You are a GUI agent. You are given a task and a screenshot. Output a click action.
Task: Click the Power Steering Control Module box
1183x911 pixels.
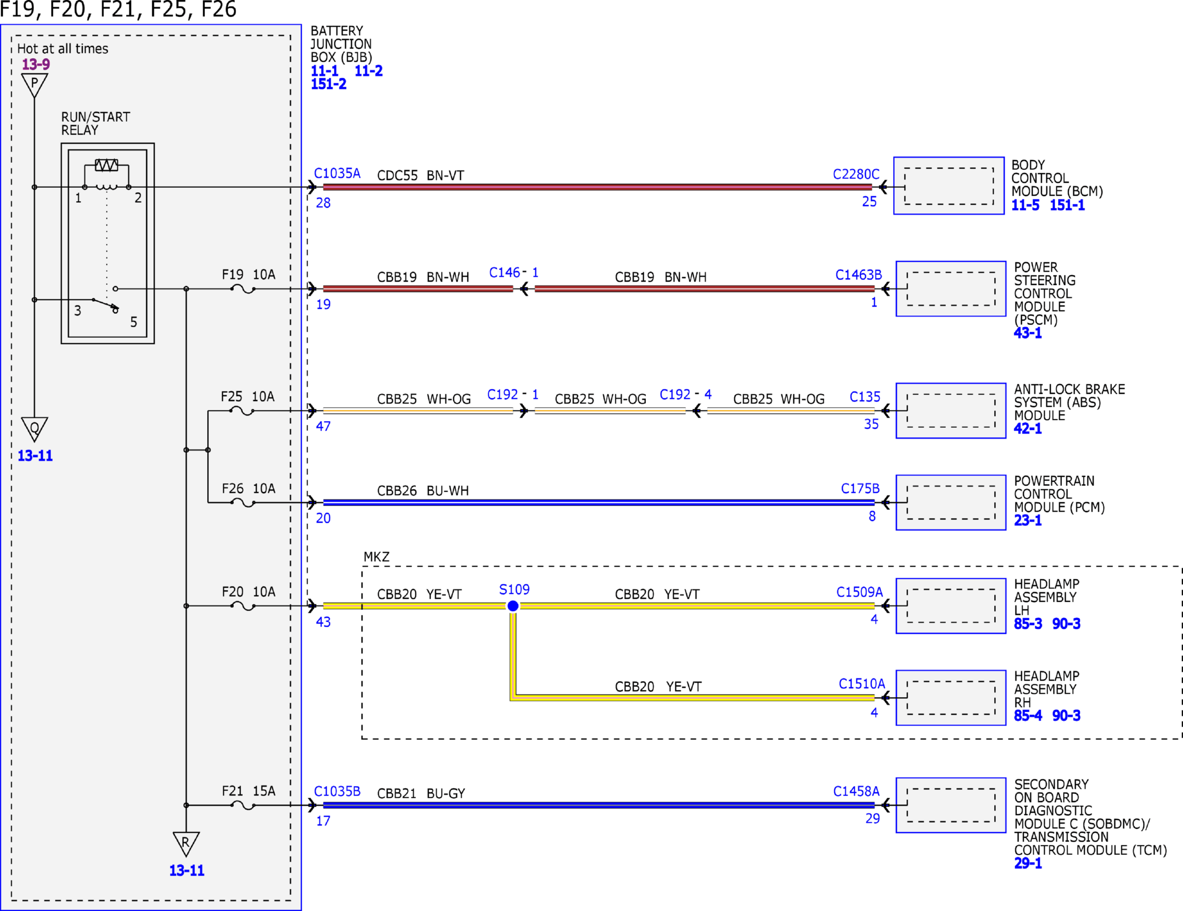pyautogui.click(x=951, y=289)
